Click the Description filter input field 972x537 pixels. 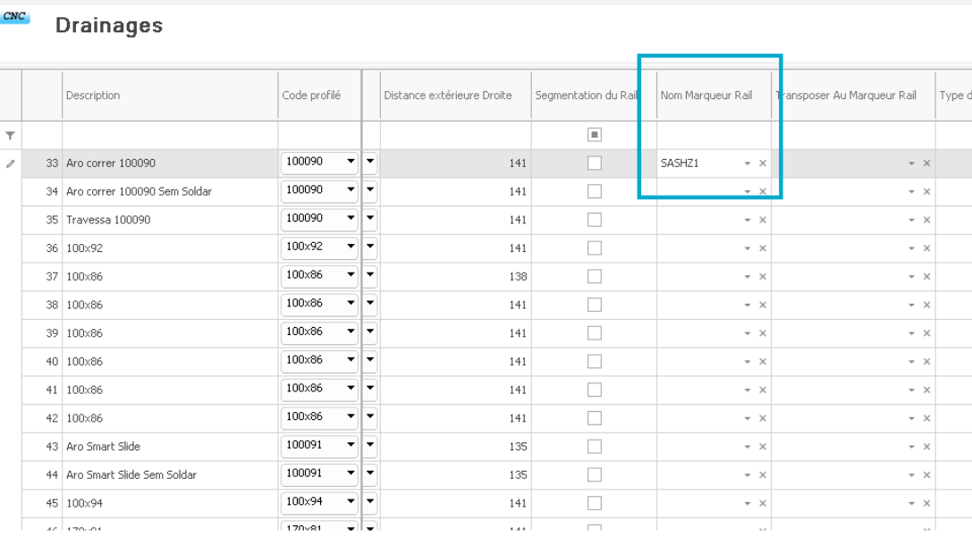pyautogui.click(x=170, y=135)
